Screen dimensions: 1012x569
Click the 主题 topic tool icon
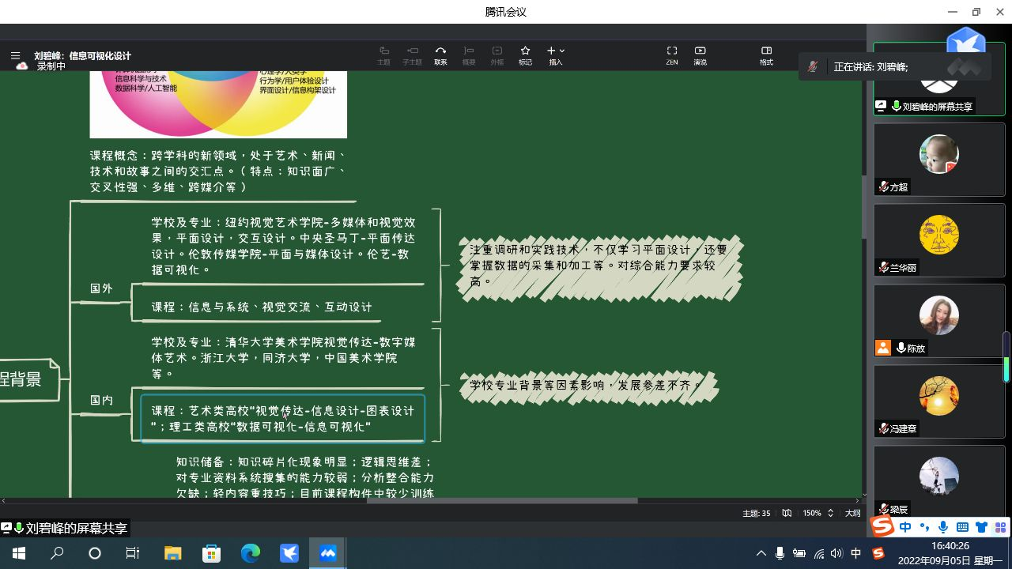point(383,55)
